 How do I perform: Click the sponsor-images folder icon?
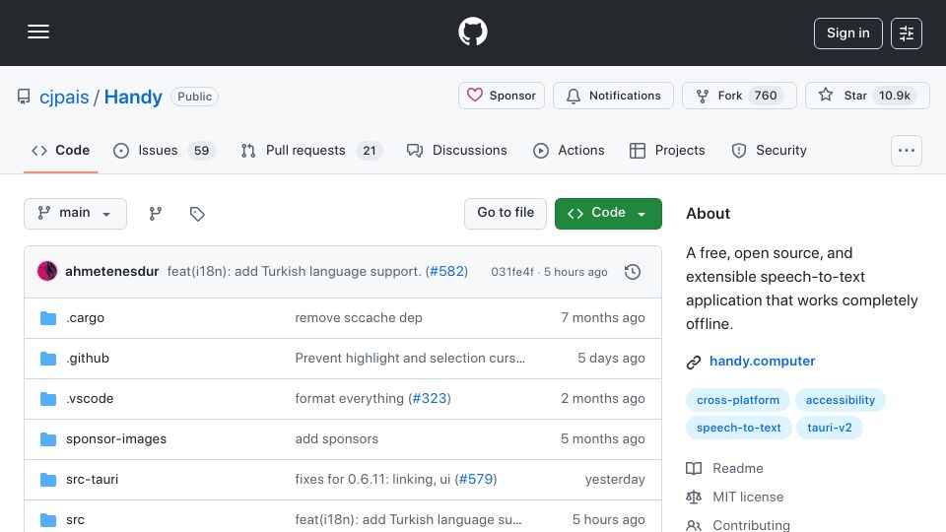pos(48,439)
